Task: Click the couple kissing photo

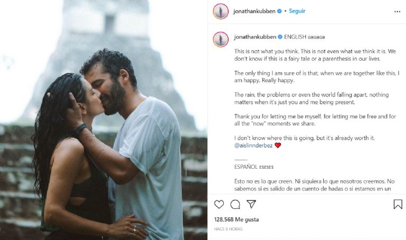Action: [104, 120]
